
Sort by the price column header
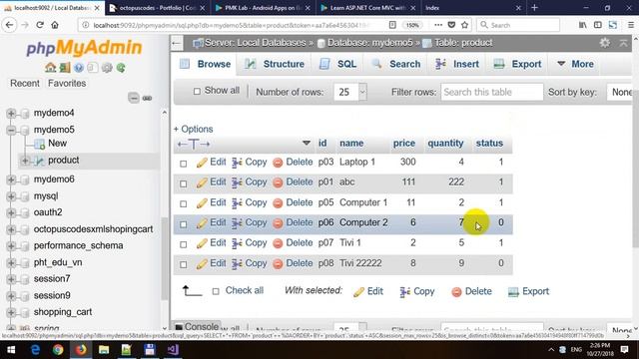click(403, 144)
